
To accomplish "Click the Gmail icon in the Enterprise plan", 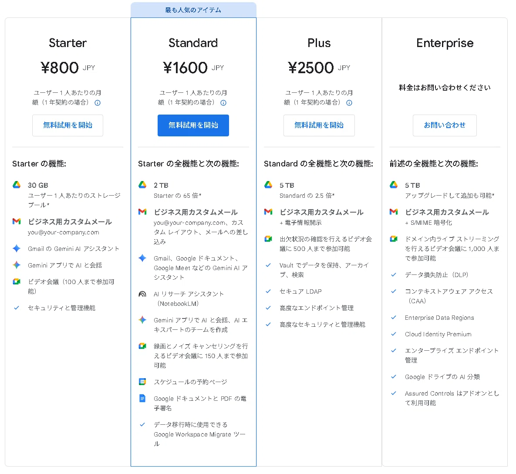I will point(394,212).
